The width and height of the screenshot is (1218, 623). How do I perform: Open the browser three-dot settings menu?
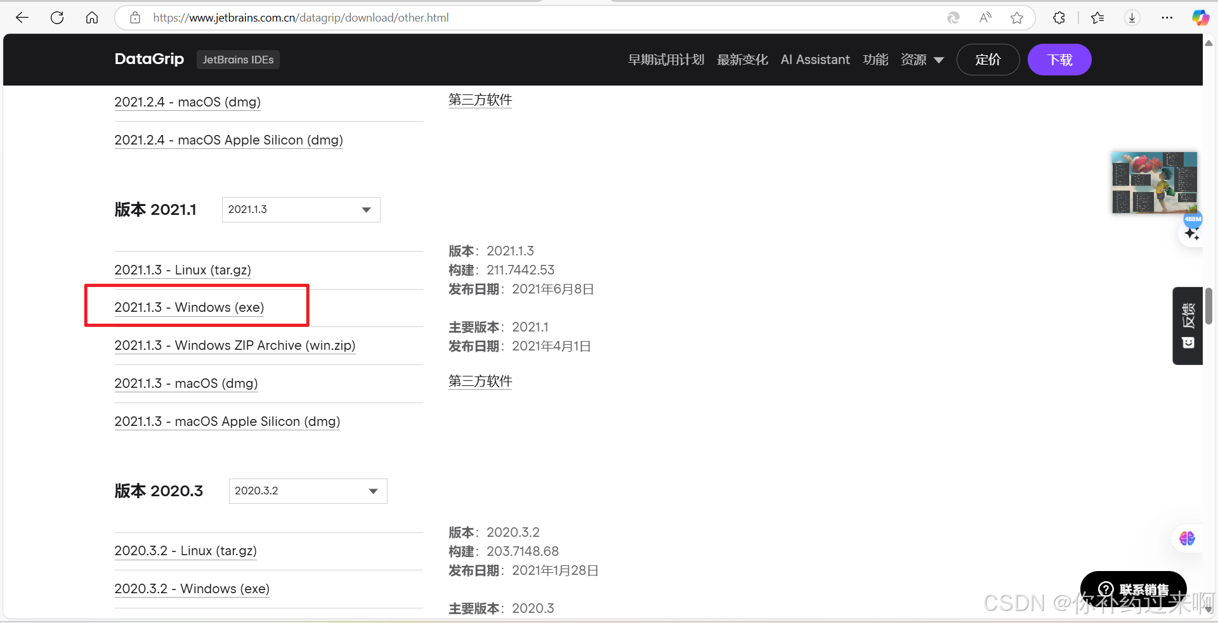(x=1167, y=18)
